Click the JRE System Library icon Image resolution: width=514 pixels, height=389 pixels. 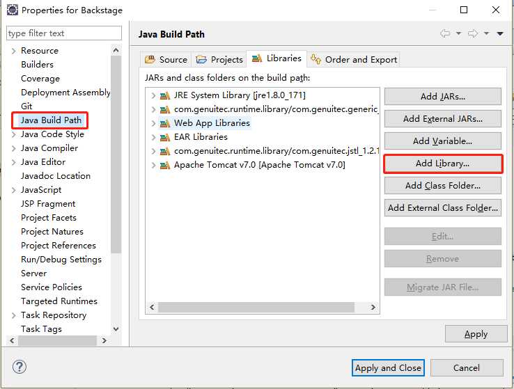[x=165, y=95]
